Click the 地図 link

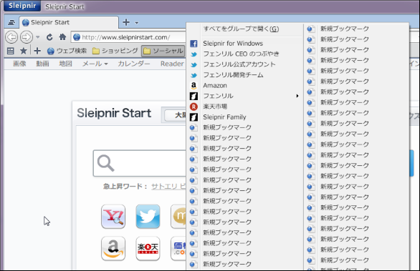(66, 64)
